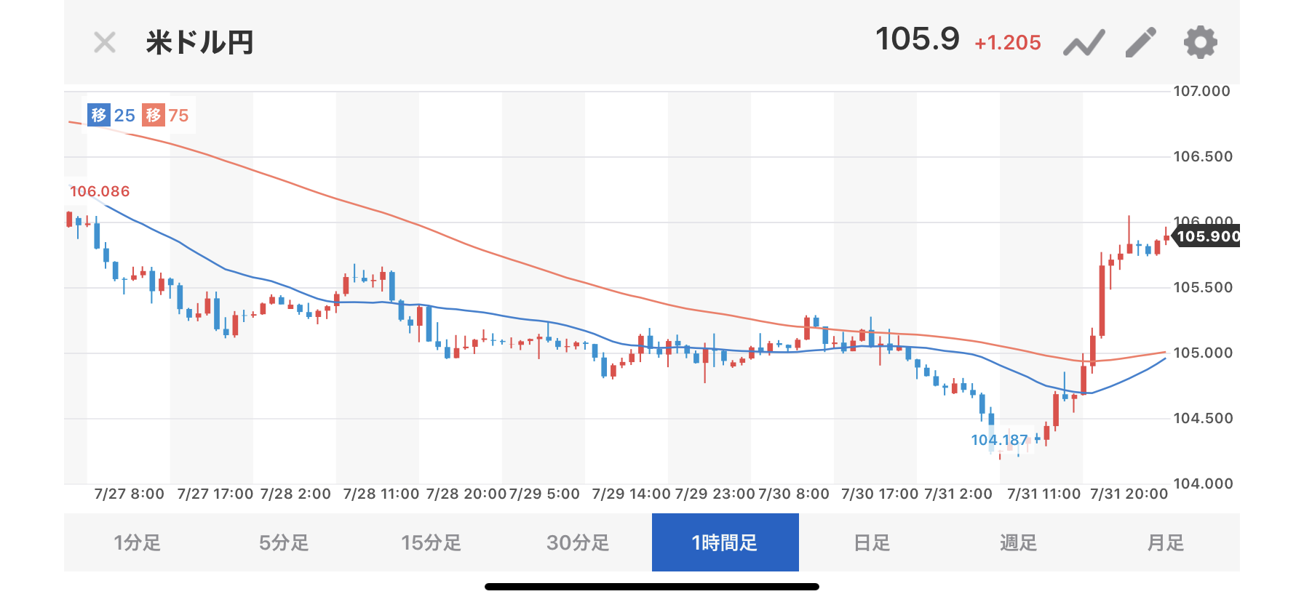Show the 月足 monthly chart
This screenshot has width=1304, height=602.
[1165, 542]
